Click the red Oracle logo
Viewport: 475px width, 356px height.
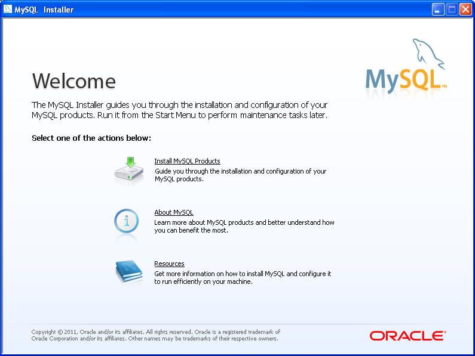pyautogui.click(x=407, y=336)
